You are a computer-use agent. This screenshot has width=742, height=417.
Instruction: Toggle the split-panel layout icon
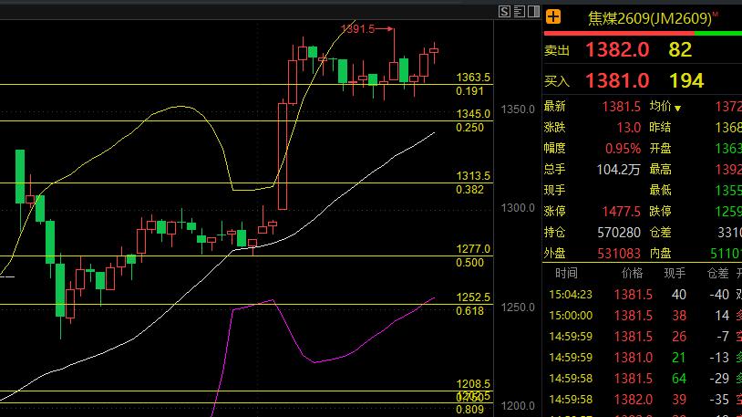(534, 11)
